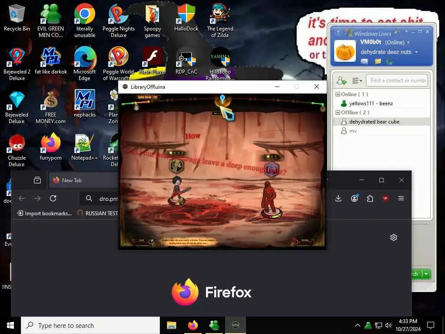Open the Notepad++ desktop shortcut

(x=85, y=147)
